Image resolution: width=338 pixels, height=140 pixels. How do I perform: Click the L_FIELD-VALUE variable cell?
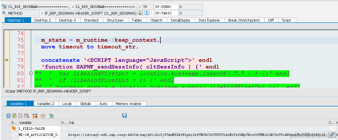(39, 129)
